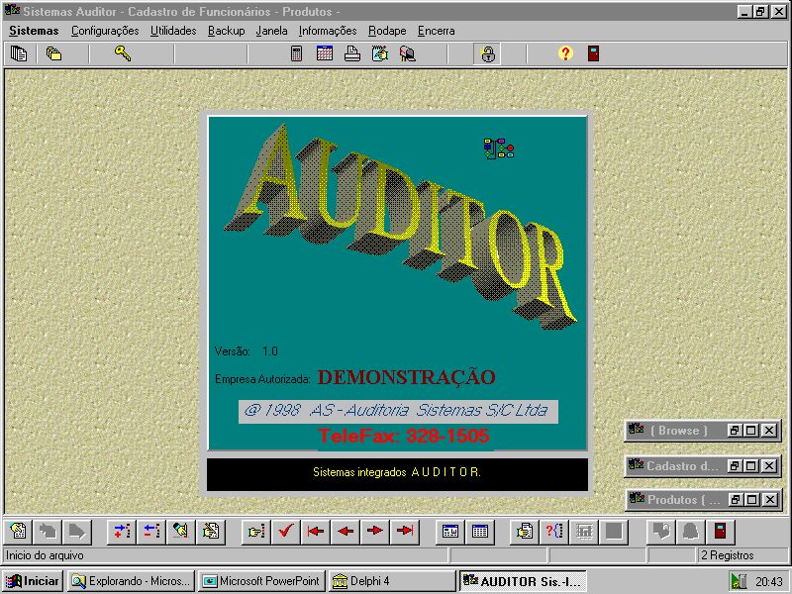Screen dimensions: 792x594
Task: Click the next record red right arrow
Action: (x=374, y=531)
